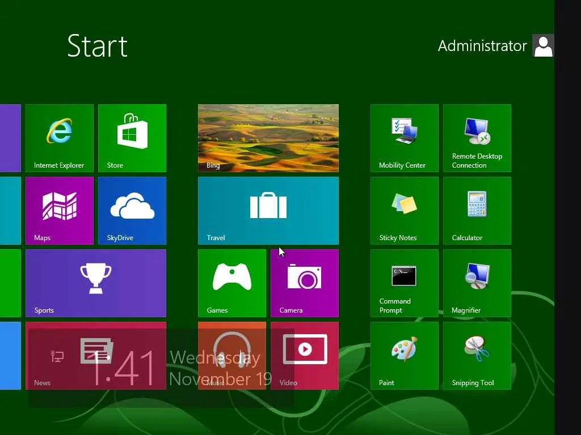This screenshot has height=435, width=581.
Task: Open the Mobility Center tile
Action: click(x=404, y=138)
